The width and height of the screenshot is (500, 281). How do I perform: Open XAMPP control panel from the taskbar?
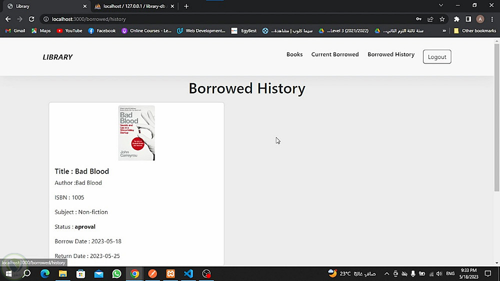(170, 273)
